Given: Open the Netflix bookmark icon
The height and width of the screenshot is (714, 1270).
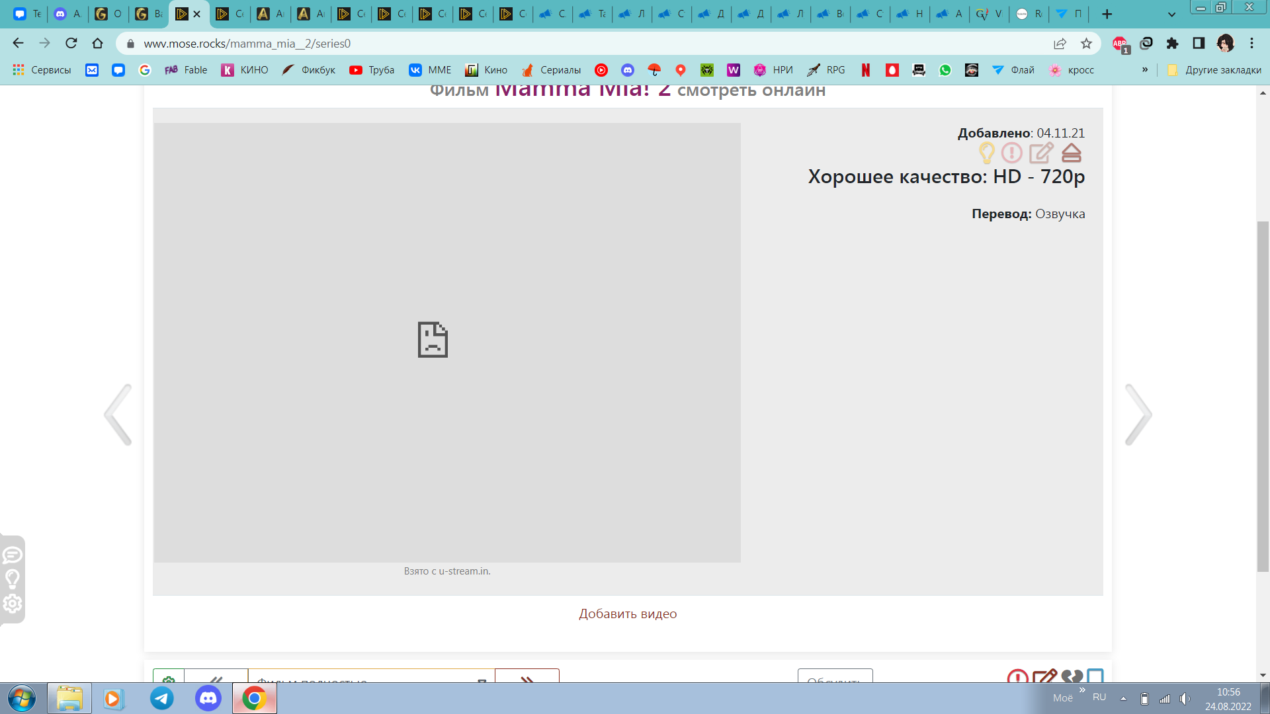Looking at the screenshot, I should point(865,70).
